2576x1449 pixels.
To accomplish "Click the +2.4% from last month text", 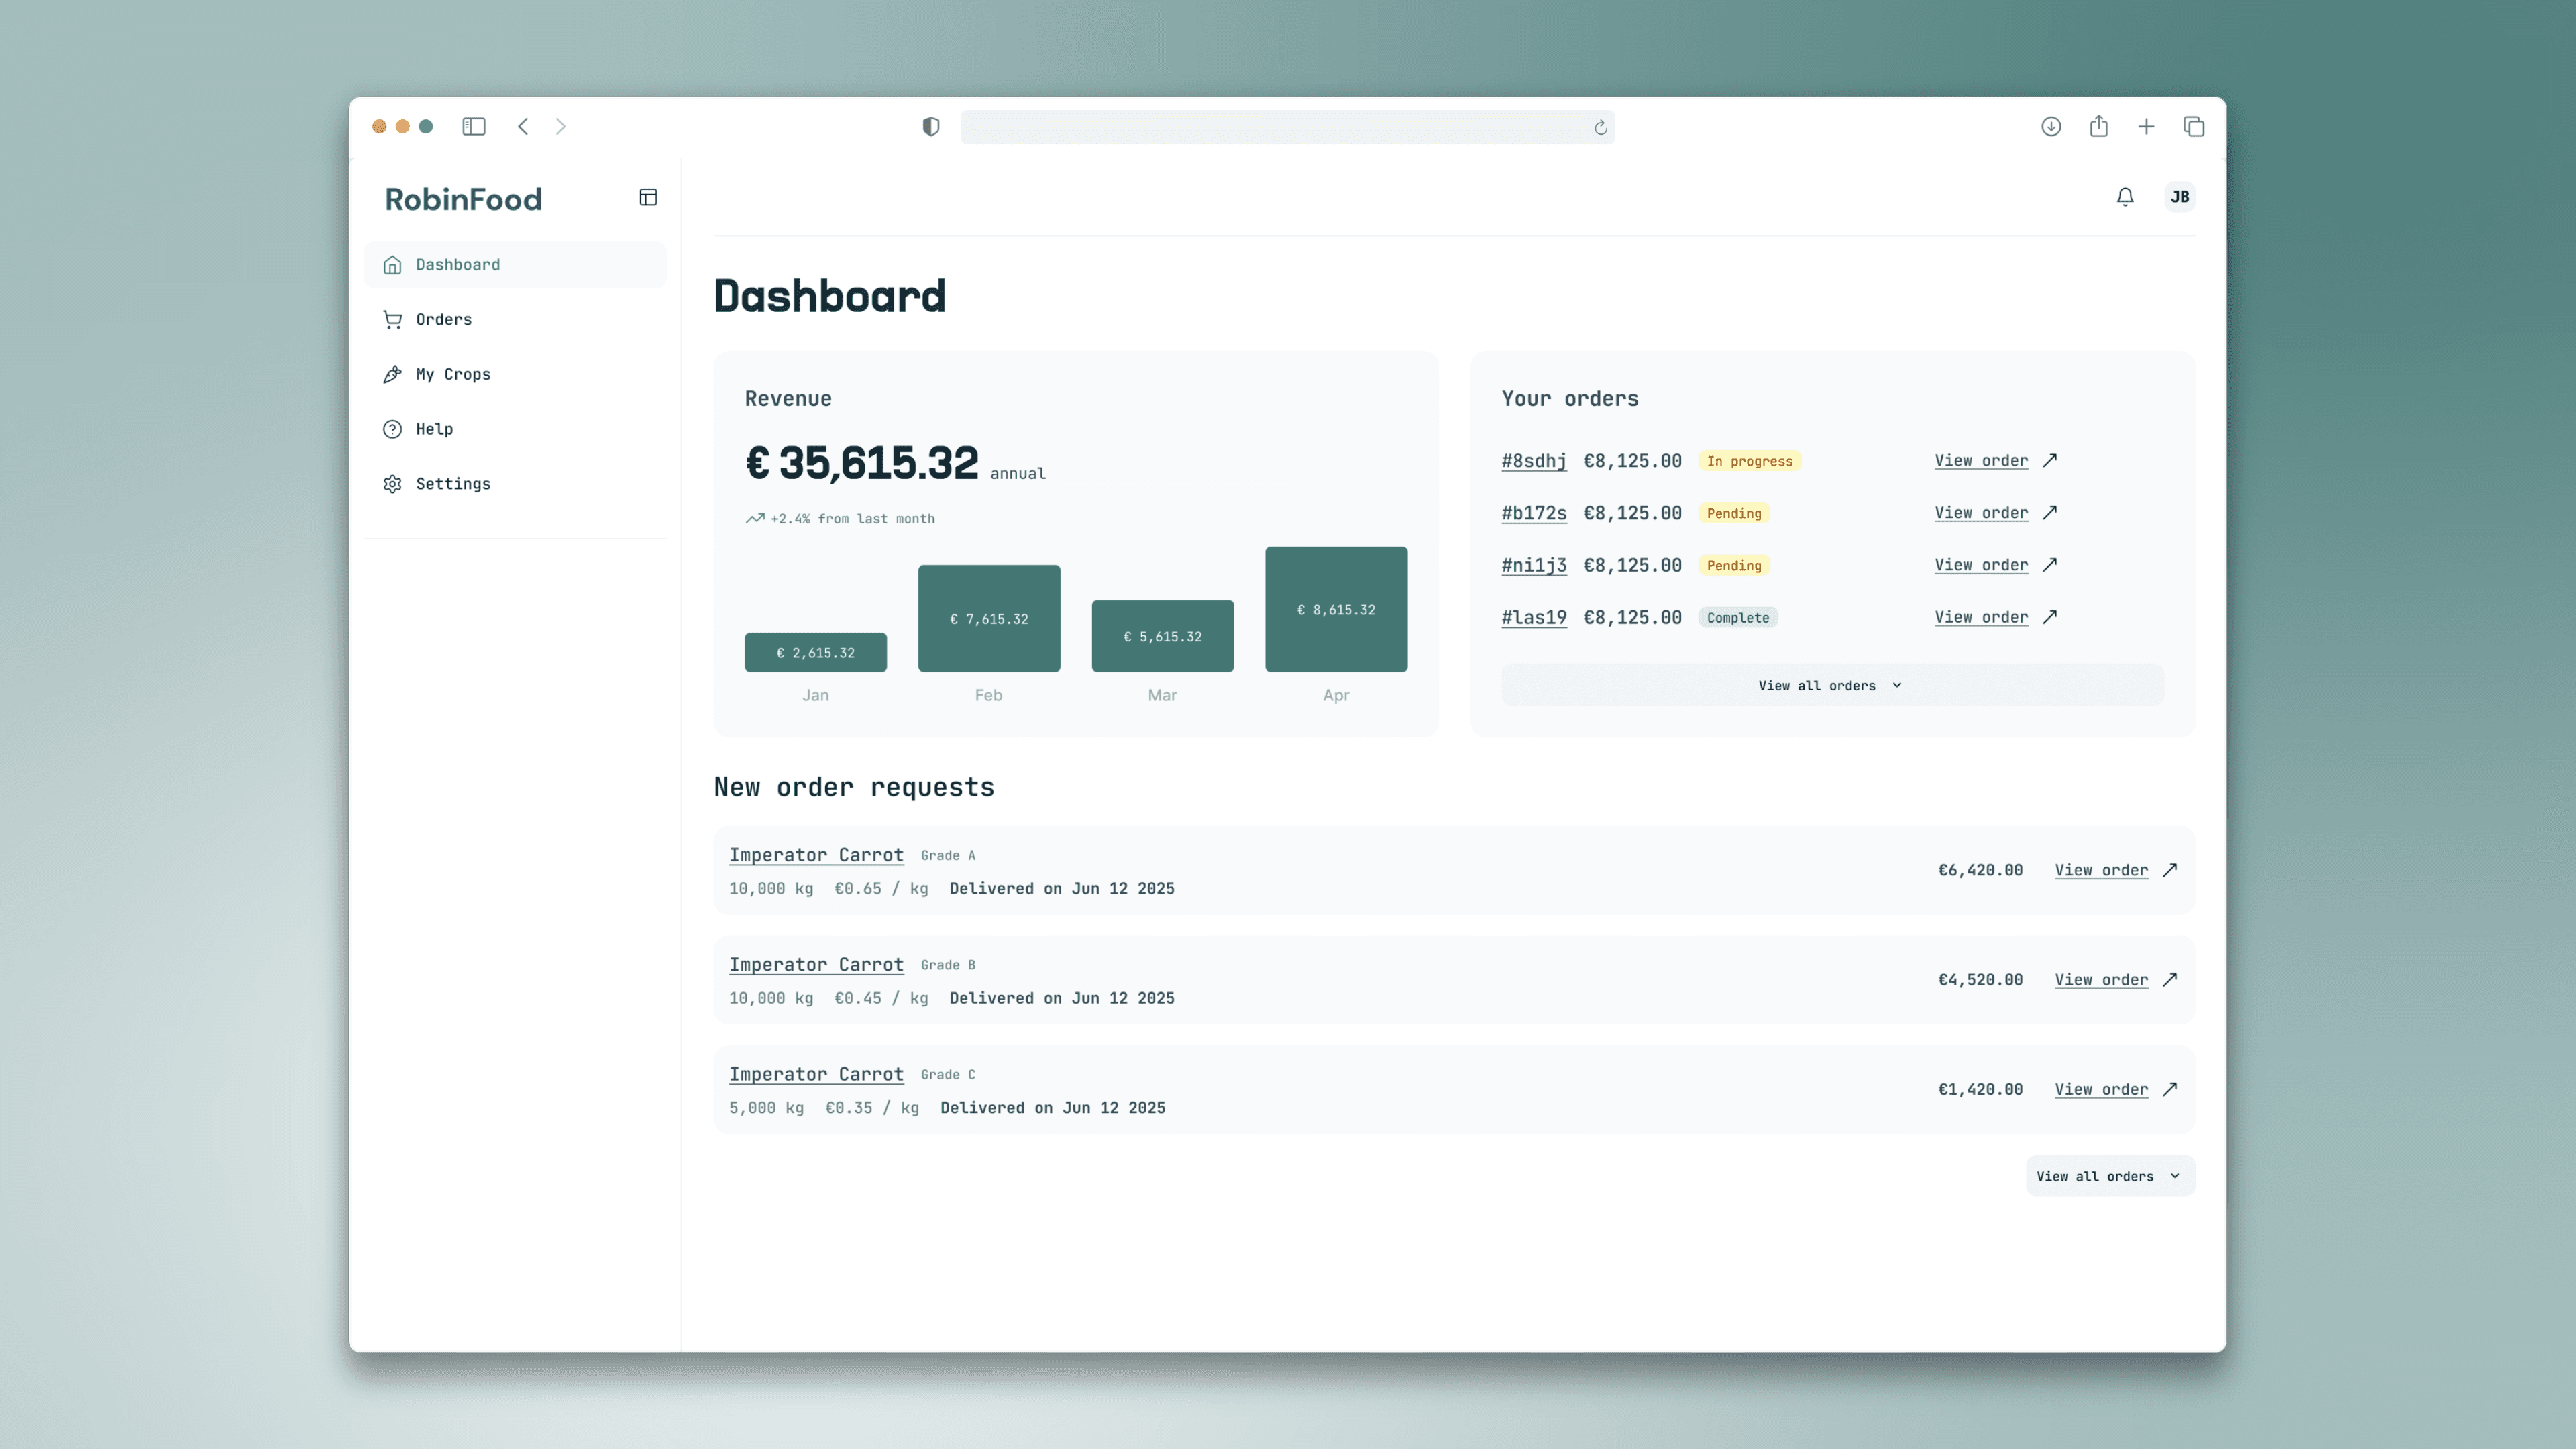I will (852, 518).
